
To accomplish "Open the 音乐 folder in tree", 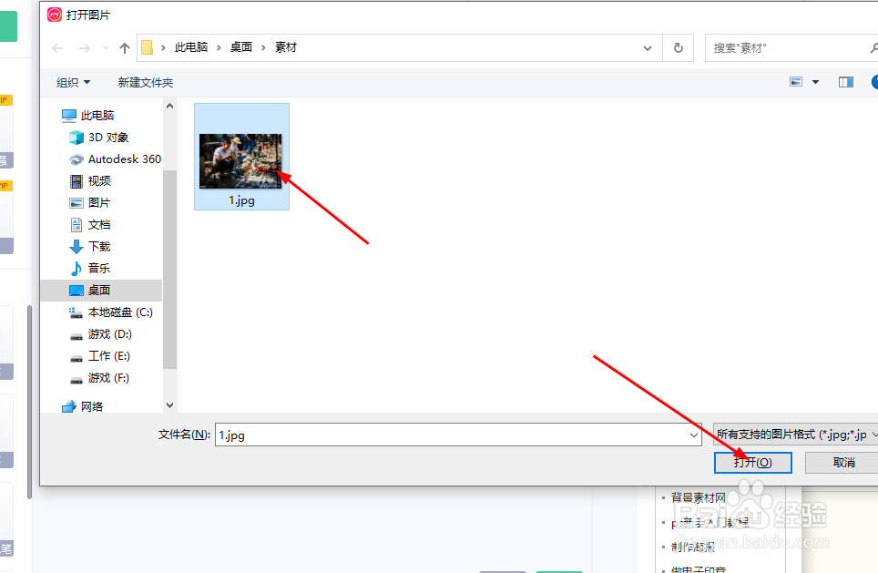I will pyautogui.click(x=89, y=269).
